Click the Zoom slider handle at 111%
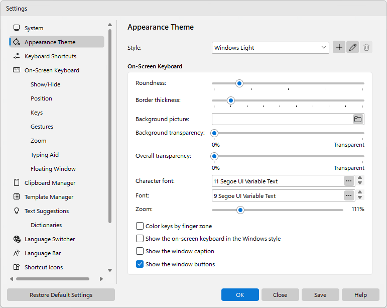 click(x=240, y=210)
